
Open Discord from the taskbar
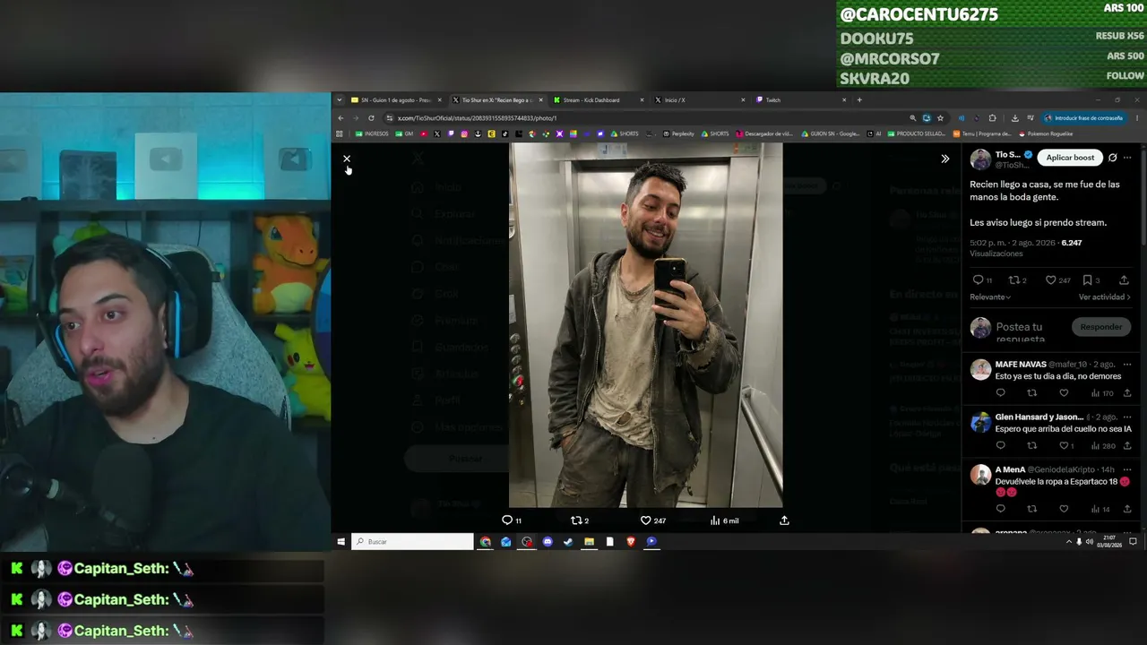pos(548,541)
